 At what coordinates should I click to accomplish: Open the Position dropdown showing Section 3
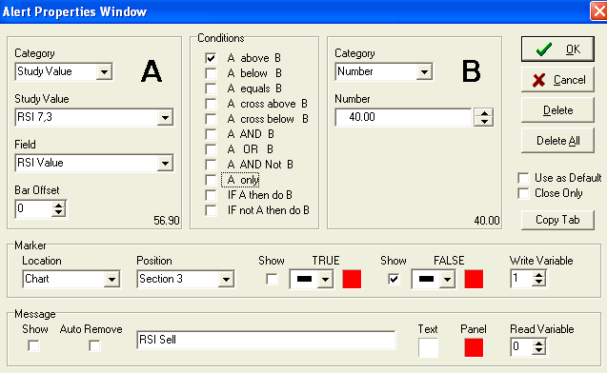pyautogui.click(x=226, y=279)
